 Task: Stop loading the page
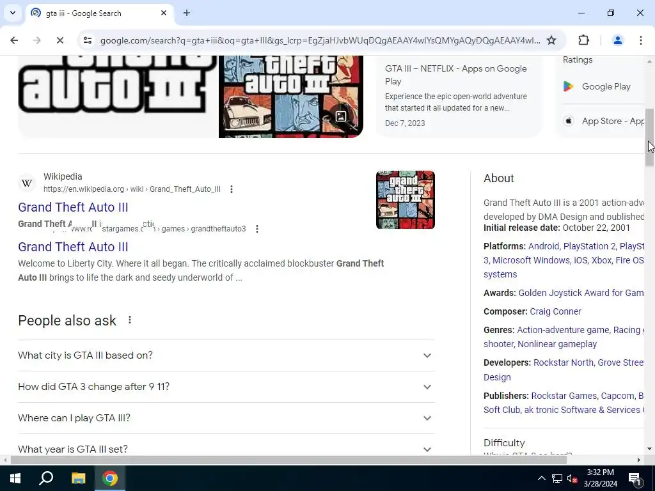pos(59,40)
